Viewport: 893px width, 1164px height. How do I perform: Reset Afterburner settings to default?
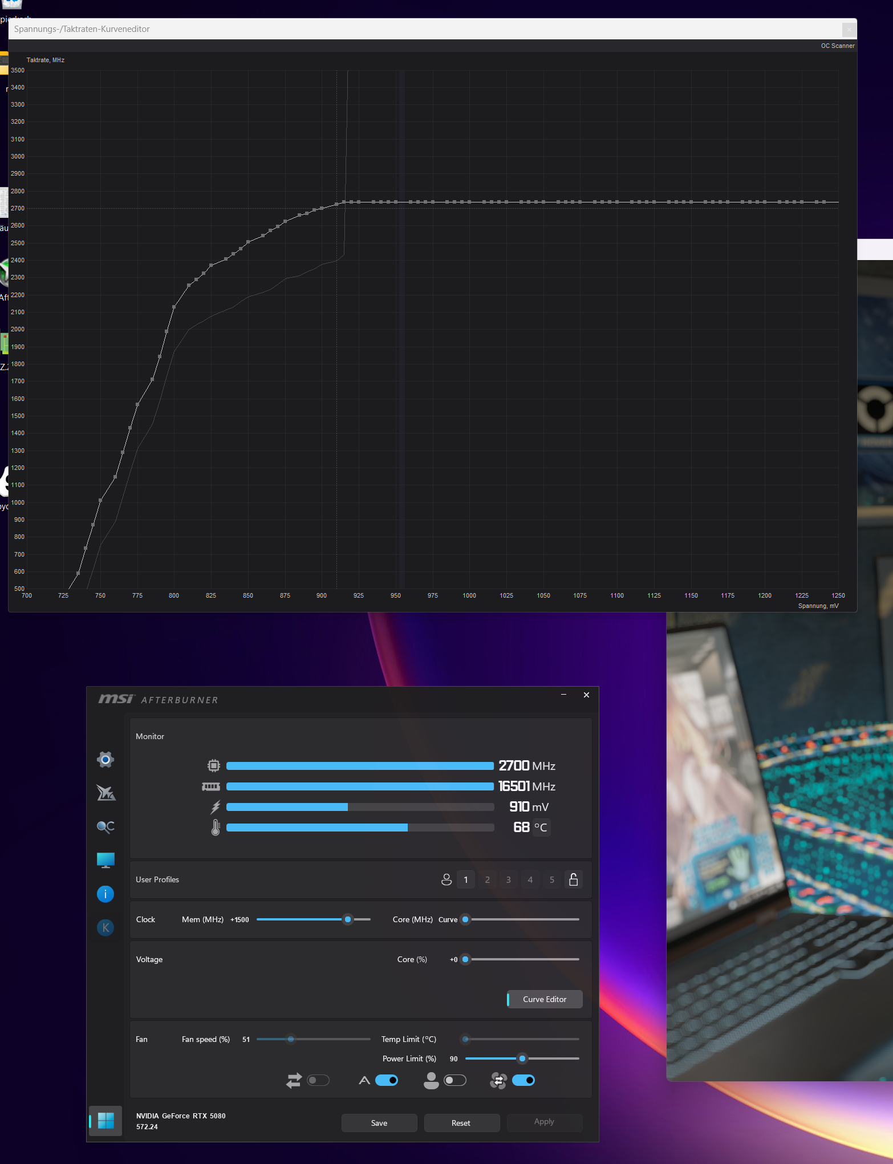click(x=461, y=1123)
